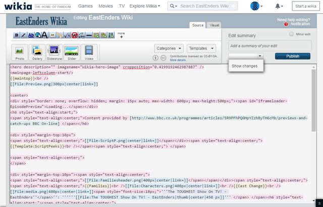This screenshot has height=207, width=323.
Task: Insert media file link icon
Action: 60,35
